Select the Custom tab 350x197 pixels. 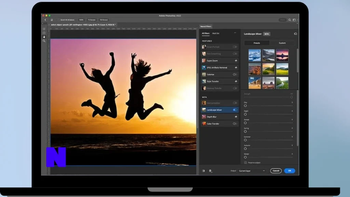(x=282, y=43)
